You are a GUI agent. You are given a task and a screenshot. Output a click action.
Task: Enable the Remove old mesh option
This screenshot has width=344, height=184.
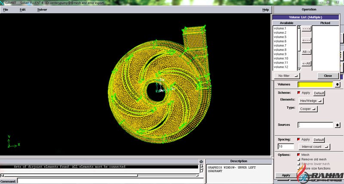299,159
